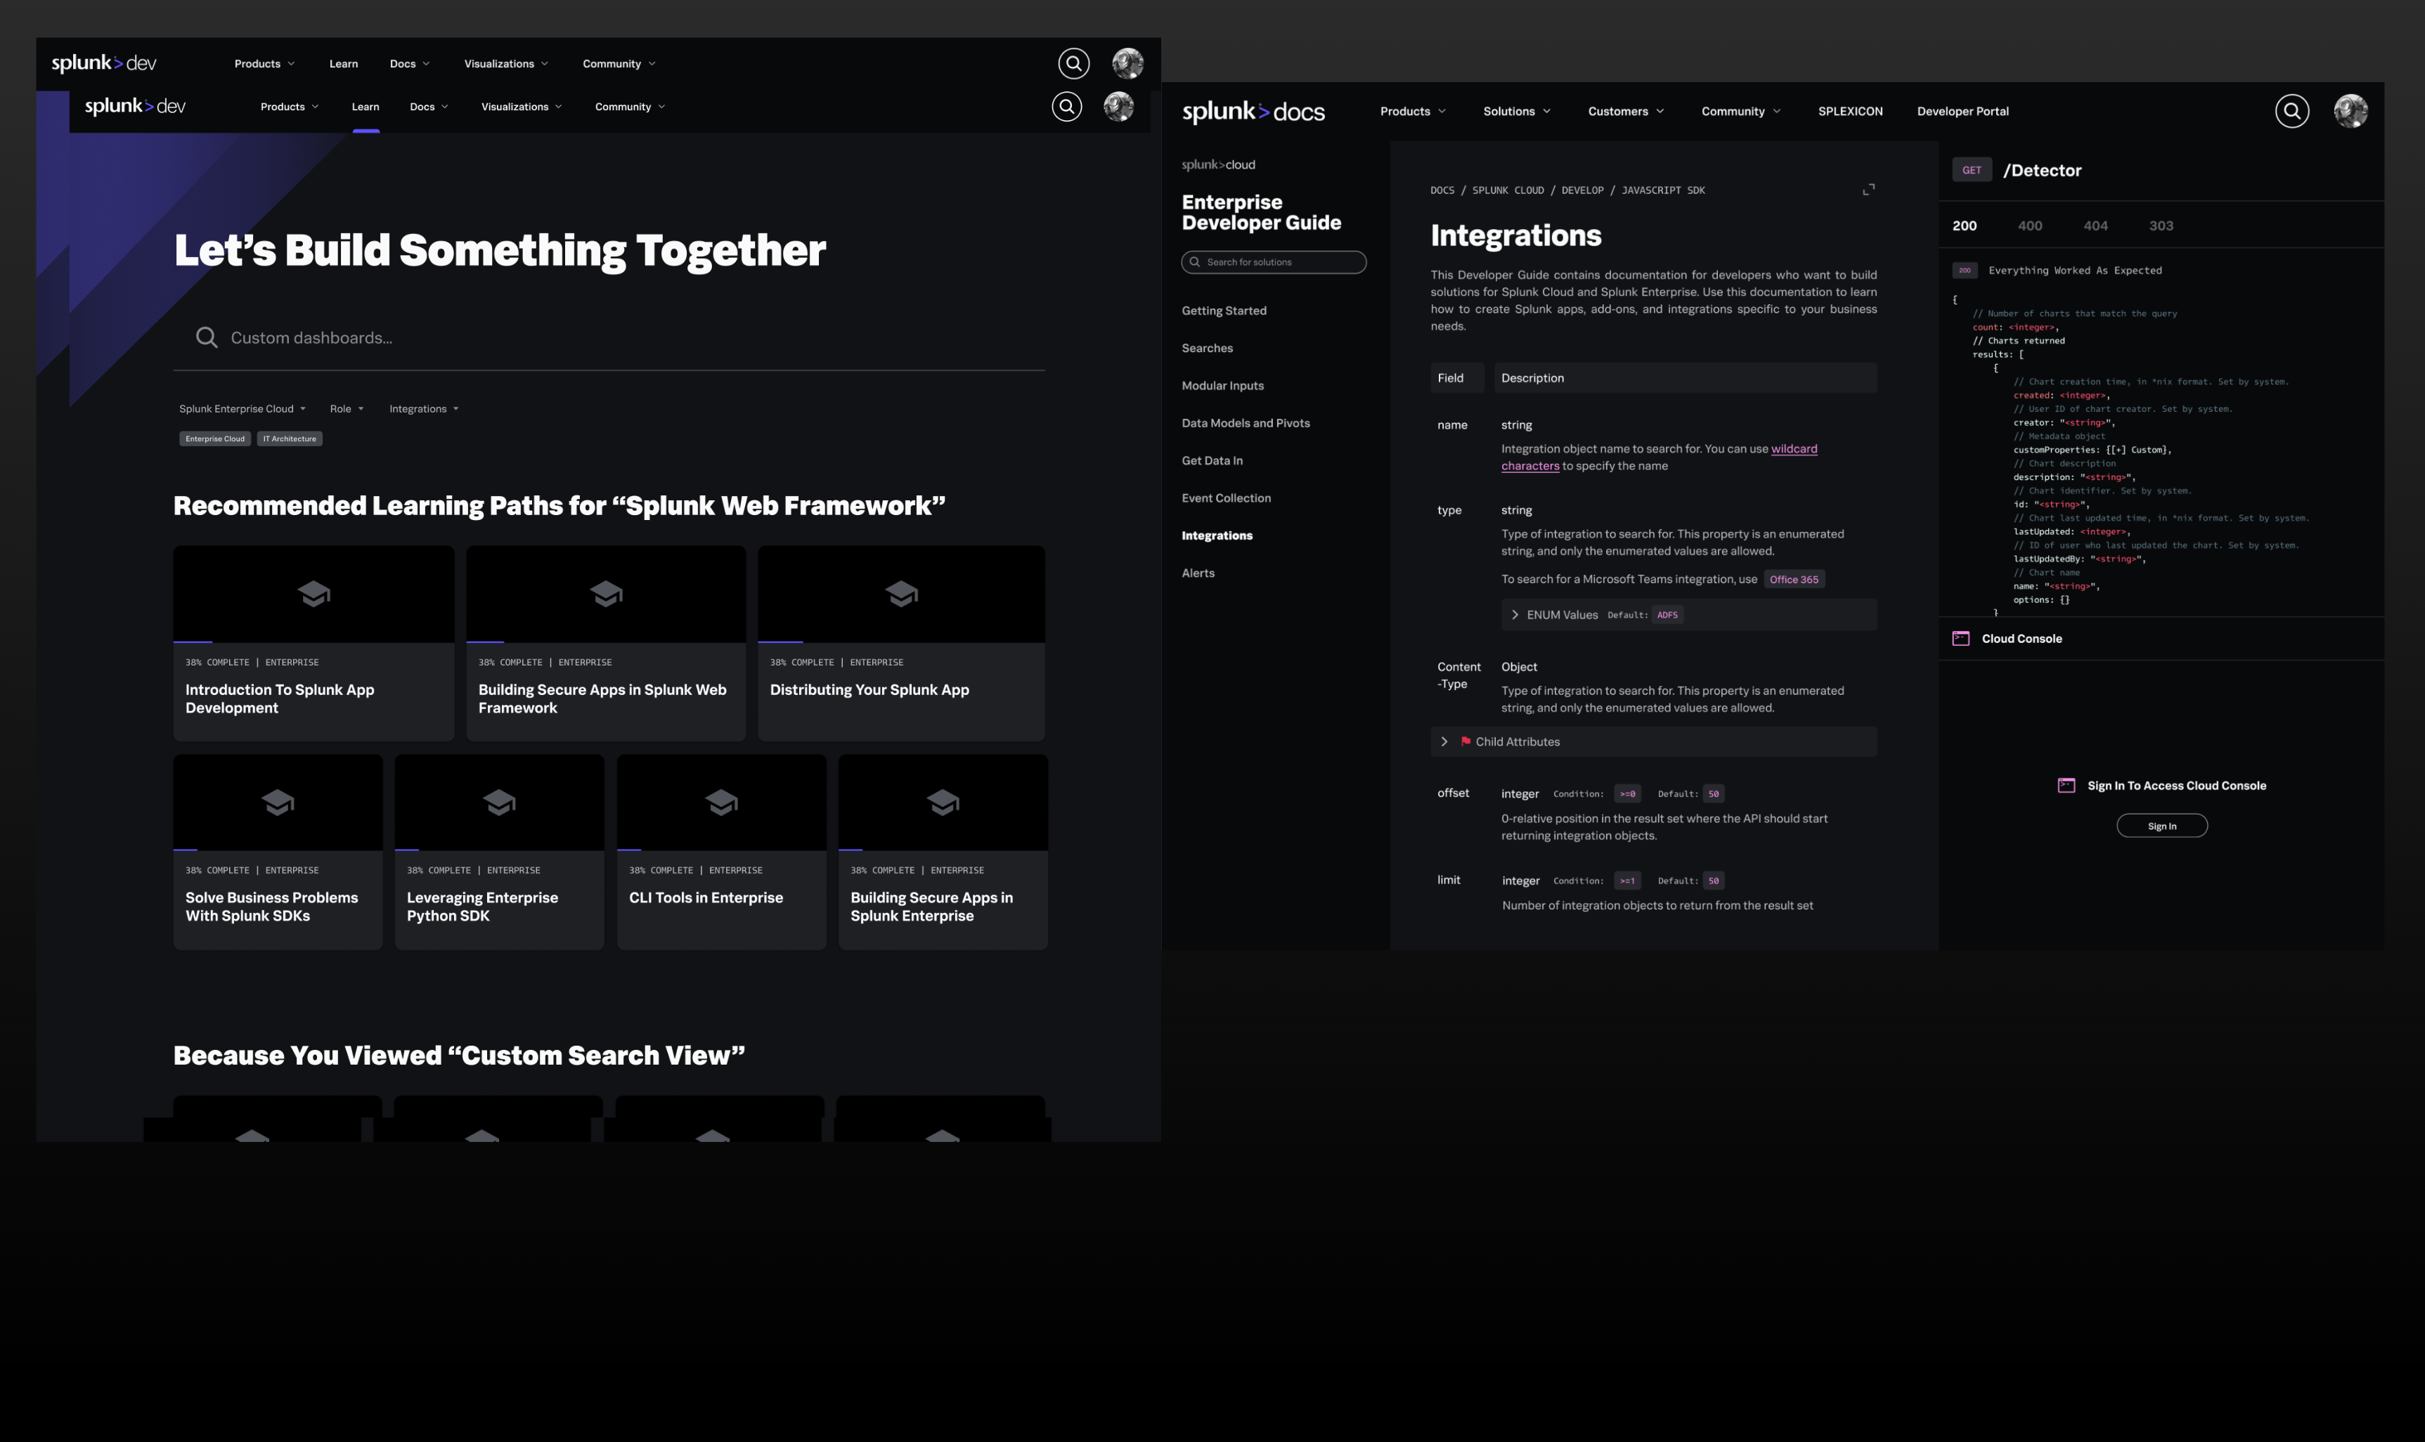Remove the IT Architecture filter tag
Screen dimensions: 2425x1442
click(x=290, y=439)
